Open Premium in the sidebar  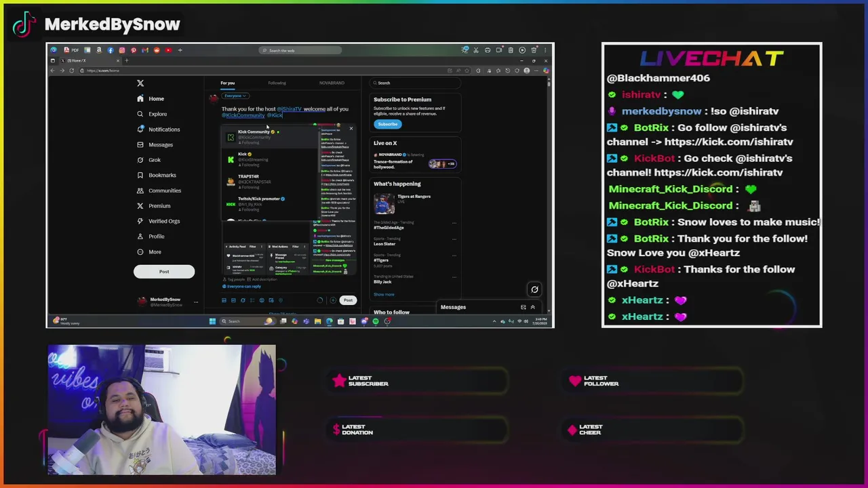[153, 206]
